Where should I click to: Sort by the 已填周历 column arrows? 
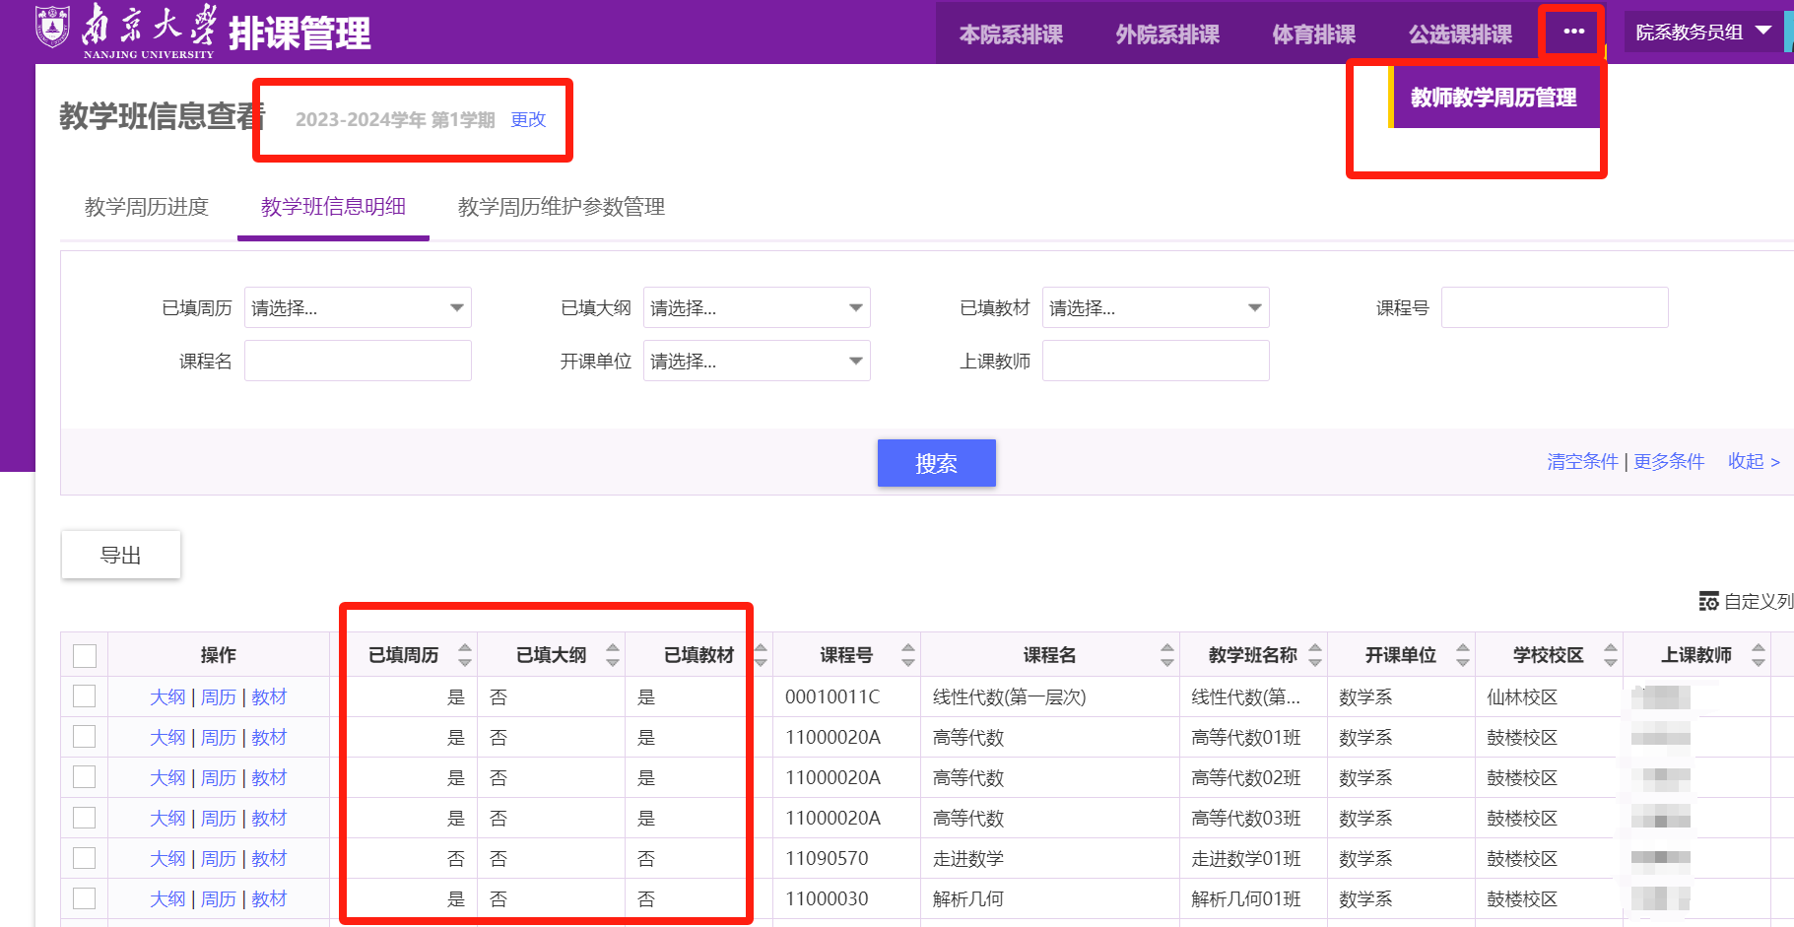click(465, 655)
